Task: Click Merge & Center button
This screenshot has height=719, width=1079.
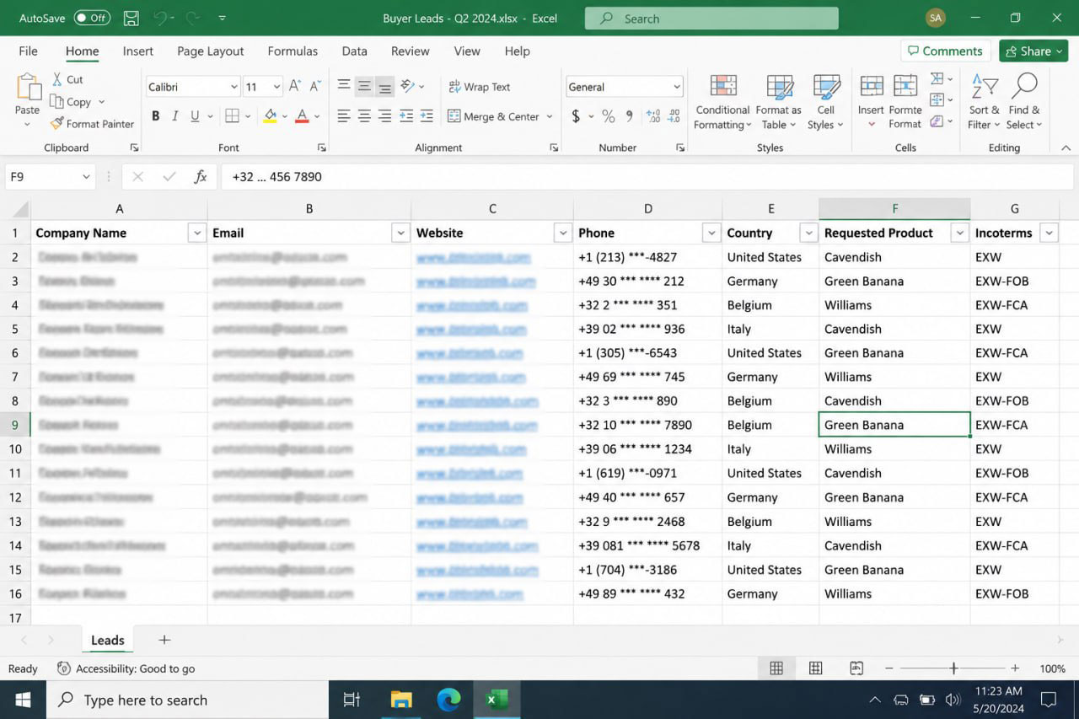Action: [494, 116]
